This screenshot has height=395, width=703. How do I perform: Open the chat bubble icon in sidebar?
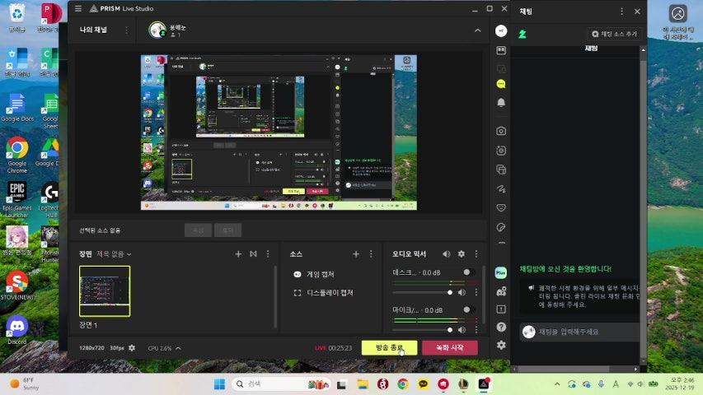501,84
